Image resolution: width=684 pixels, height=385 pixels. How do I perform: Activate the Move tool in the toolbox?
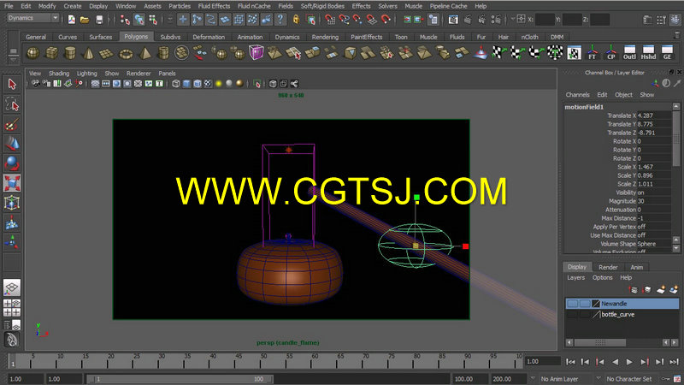12,144
